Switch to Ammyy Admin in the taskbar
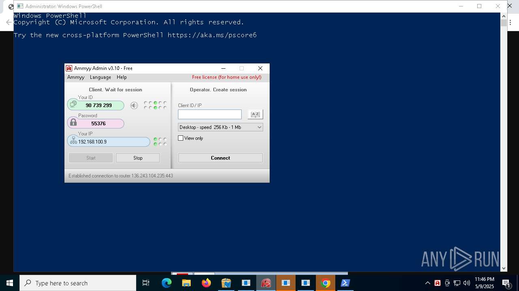 coord(266,283)
